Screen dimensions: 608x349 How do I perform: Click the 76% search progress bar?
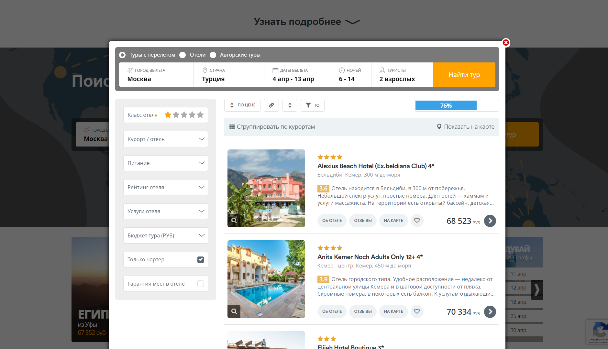coord(457,105)
